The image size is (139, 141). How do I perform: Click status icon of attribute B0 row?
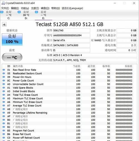(x=4, y=120)
